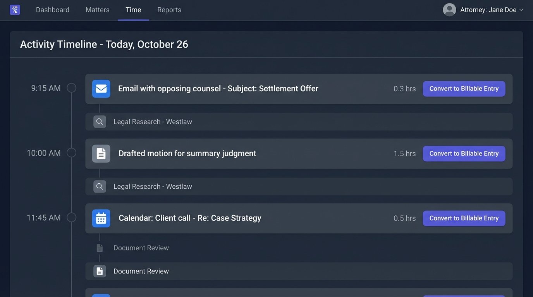Click the document icon beside Drafted motion
The width and height of the screenshot is (533, 297).
click(x=101, y=154)
